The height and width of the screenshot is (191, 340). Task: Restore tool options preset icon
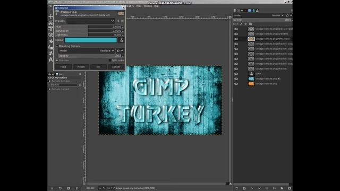[x=60, y=188]
